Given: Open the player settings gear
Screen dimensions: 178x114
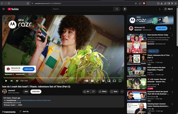Looking at the screenshot, I should coord(103,81).
